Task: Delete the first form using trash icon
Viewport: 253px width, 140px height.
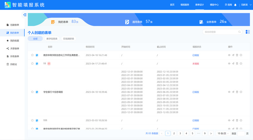Action: (237, 55)
